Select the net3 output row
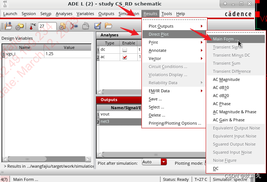The height and width of the screenshot is (182, 267). 120,121
